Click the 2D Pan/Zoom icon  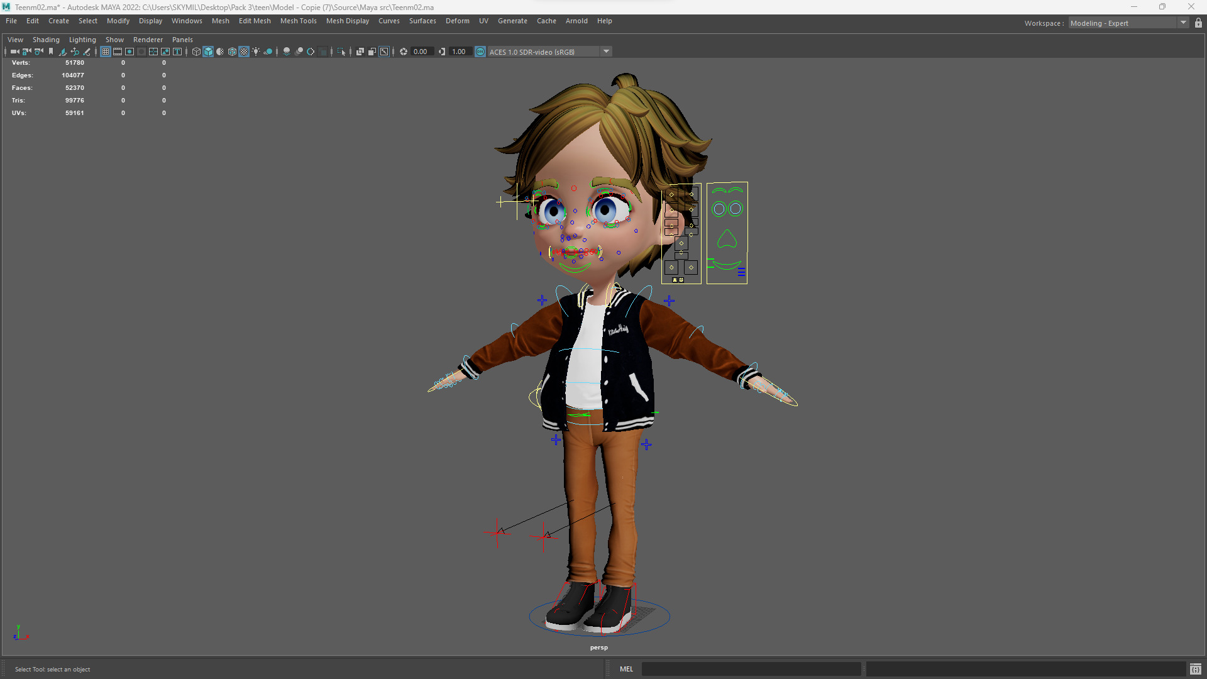75,52
